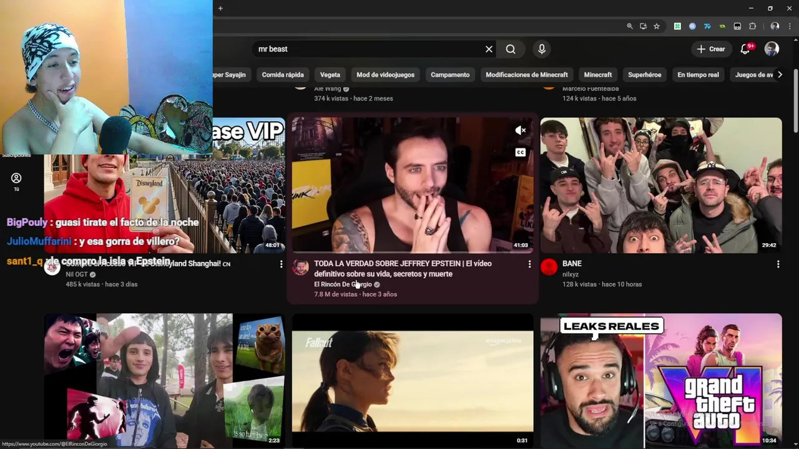The width and height of the screenshot is (799, 449).
Task: Open the notifications bell
Action: point(745,49)
